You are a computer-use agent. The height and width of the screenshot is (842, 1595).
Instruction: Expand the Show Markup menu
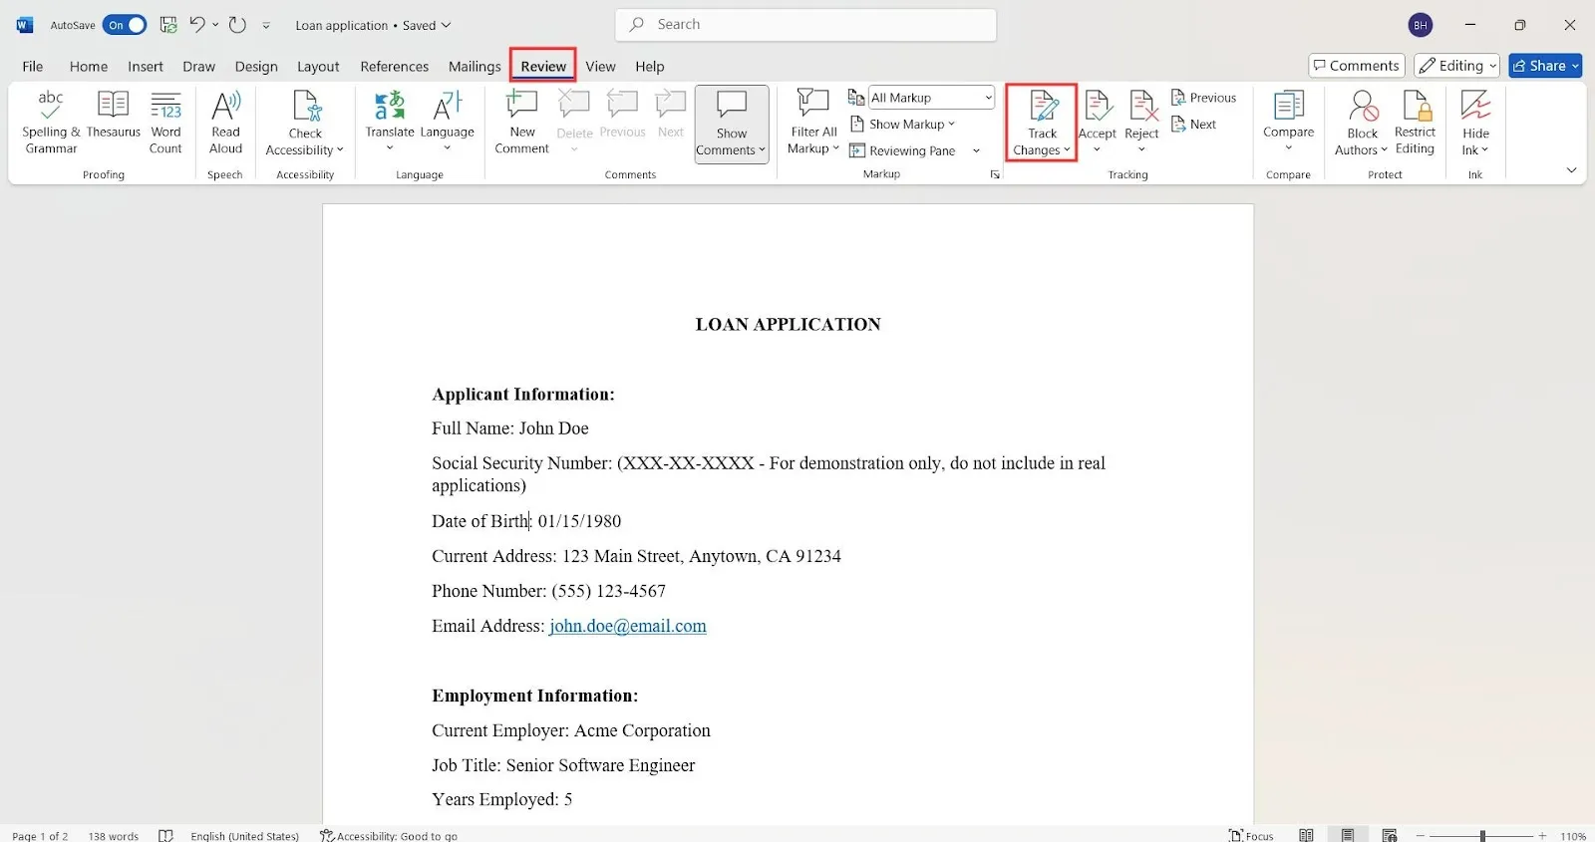pos(902,124)
